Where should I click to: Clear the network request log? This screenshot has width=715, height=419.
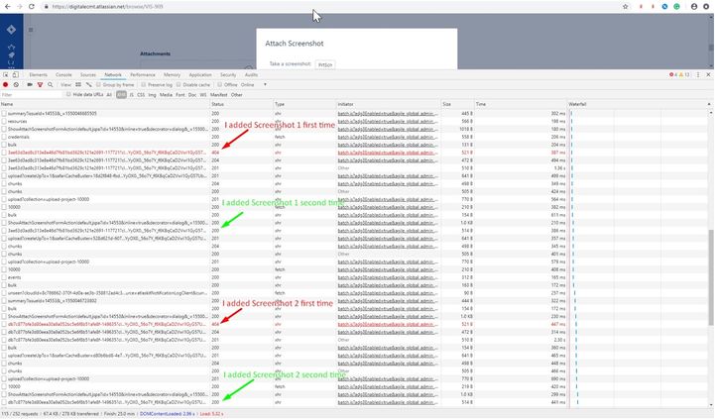point(16,85)
